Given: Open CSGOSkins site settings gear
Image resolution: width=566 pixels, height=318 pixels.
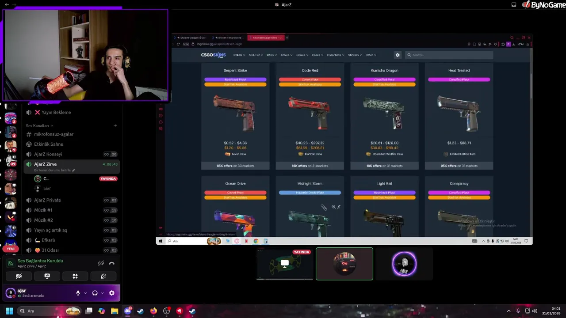Looking at the screenshot, I should [398, 55].
